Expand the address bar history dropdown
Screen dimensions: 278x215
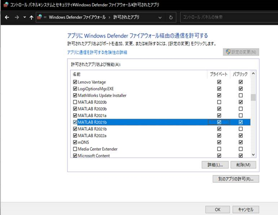[x=160, y=17]
